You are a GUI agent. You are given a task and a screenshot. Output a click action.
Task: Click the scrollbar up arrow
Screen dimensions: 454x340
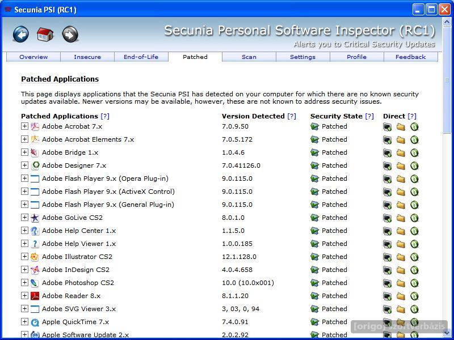pyautogui.click(x=447, y=22)
